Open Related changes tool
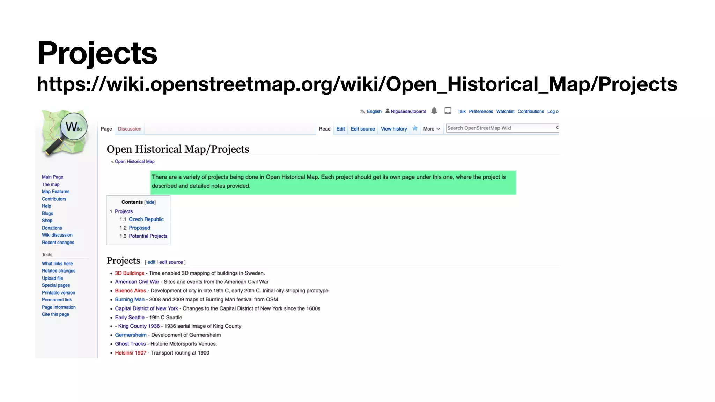This screenshot has width=715, height=402. (x=59, y=271)
